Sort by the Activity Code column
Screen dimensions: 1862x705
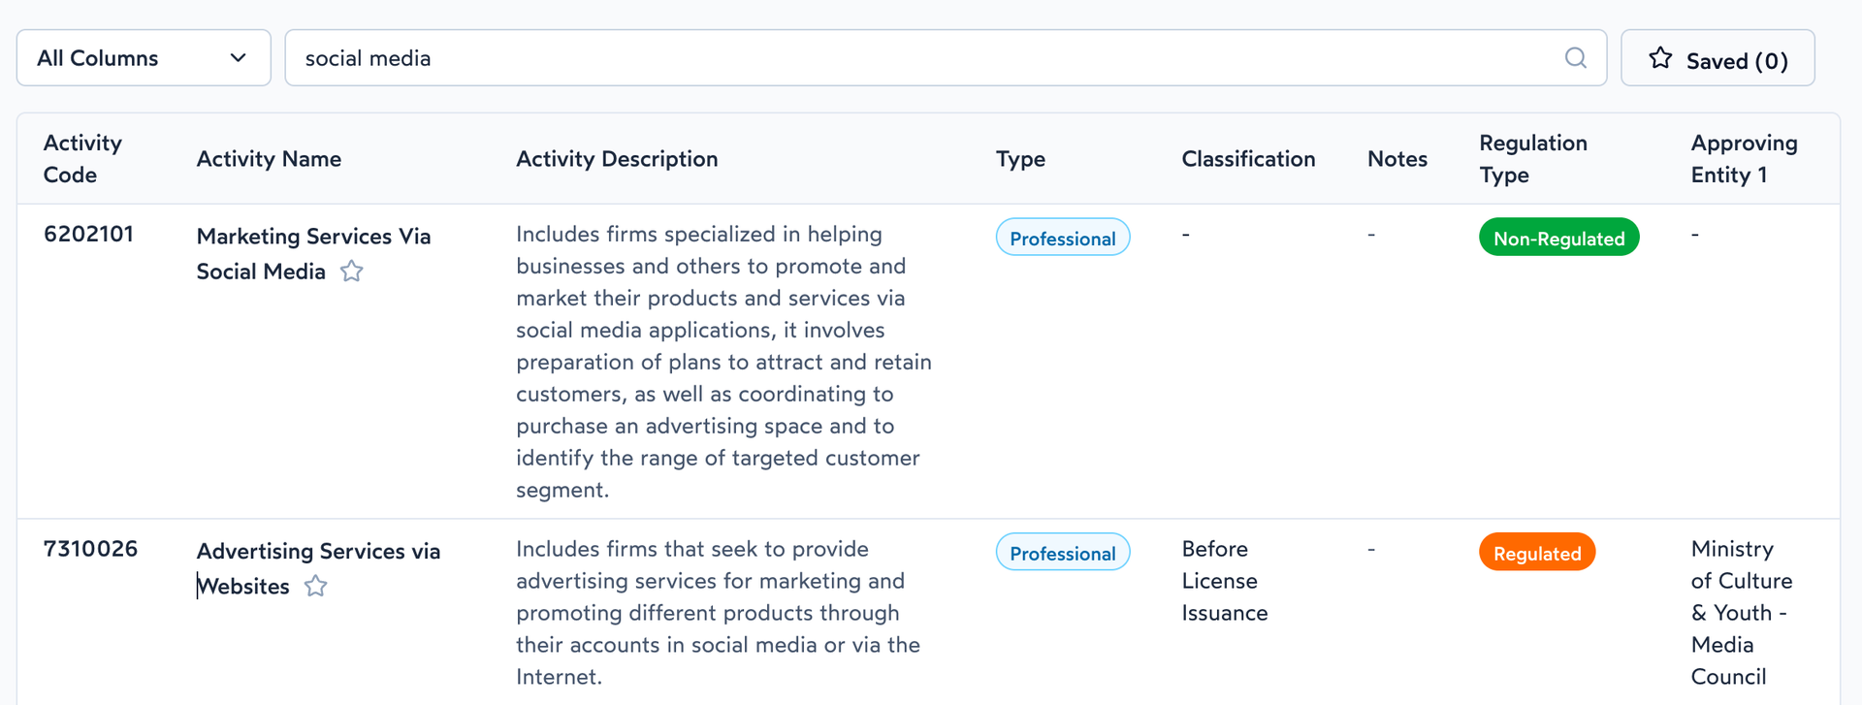82,158
